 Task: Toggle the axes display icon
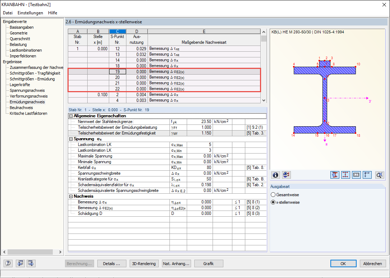pos(367,175)
